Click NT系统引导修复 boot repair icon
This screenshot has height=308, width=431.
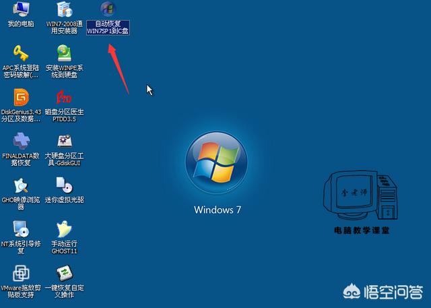click(20, 229)
